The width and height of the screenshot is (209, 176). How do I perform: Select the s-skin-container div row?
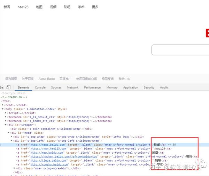tap(51, 129)
